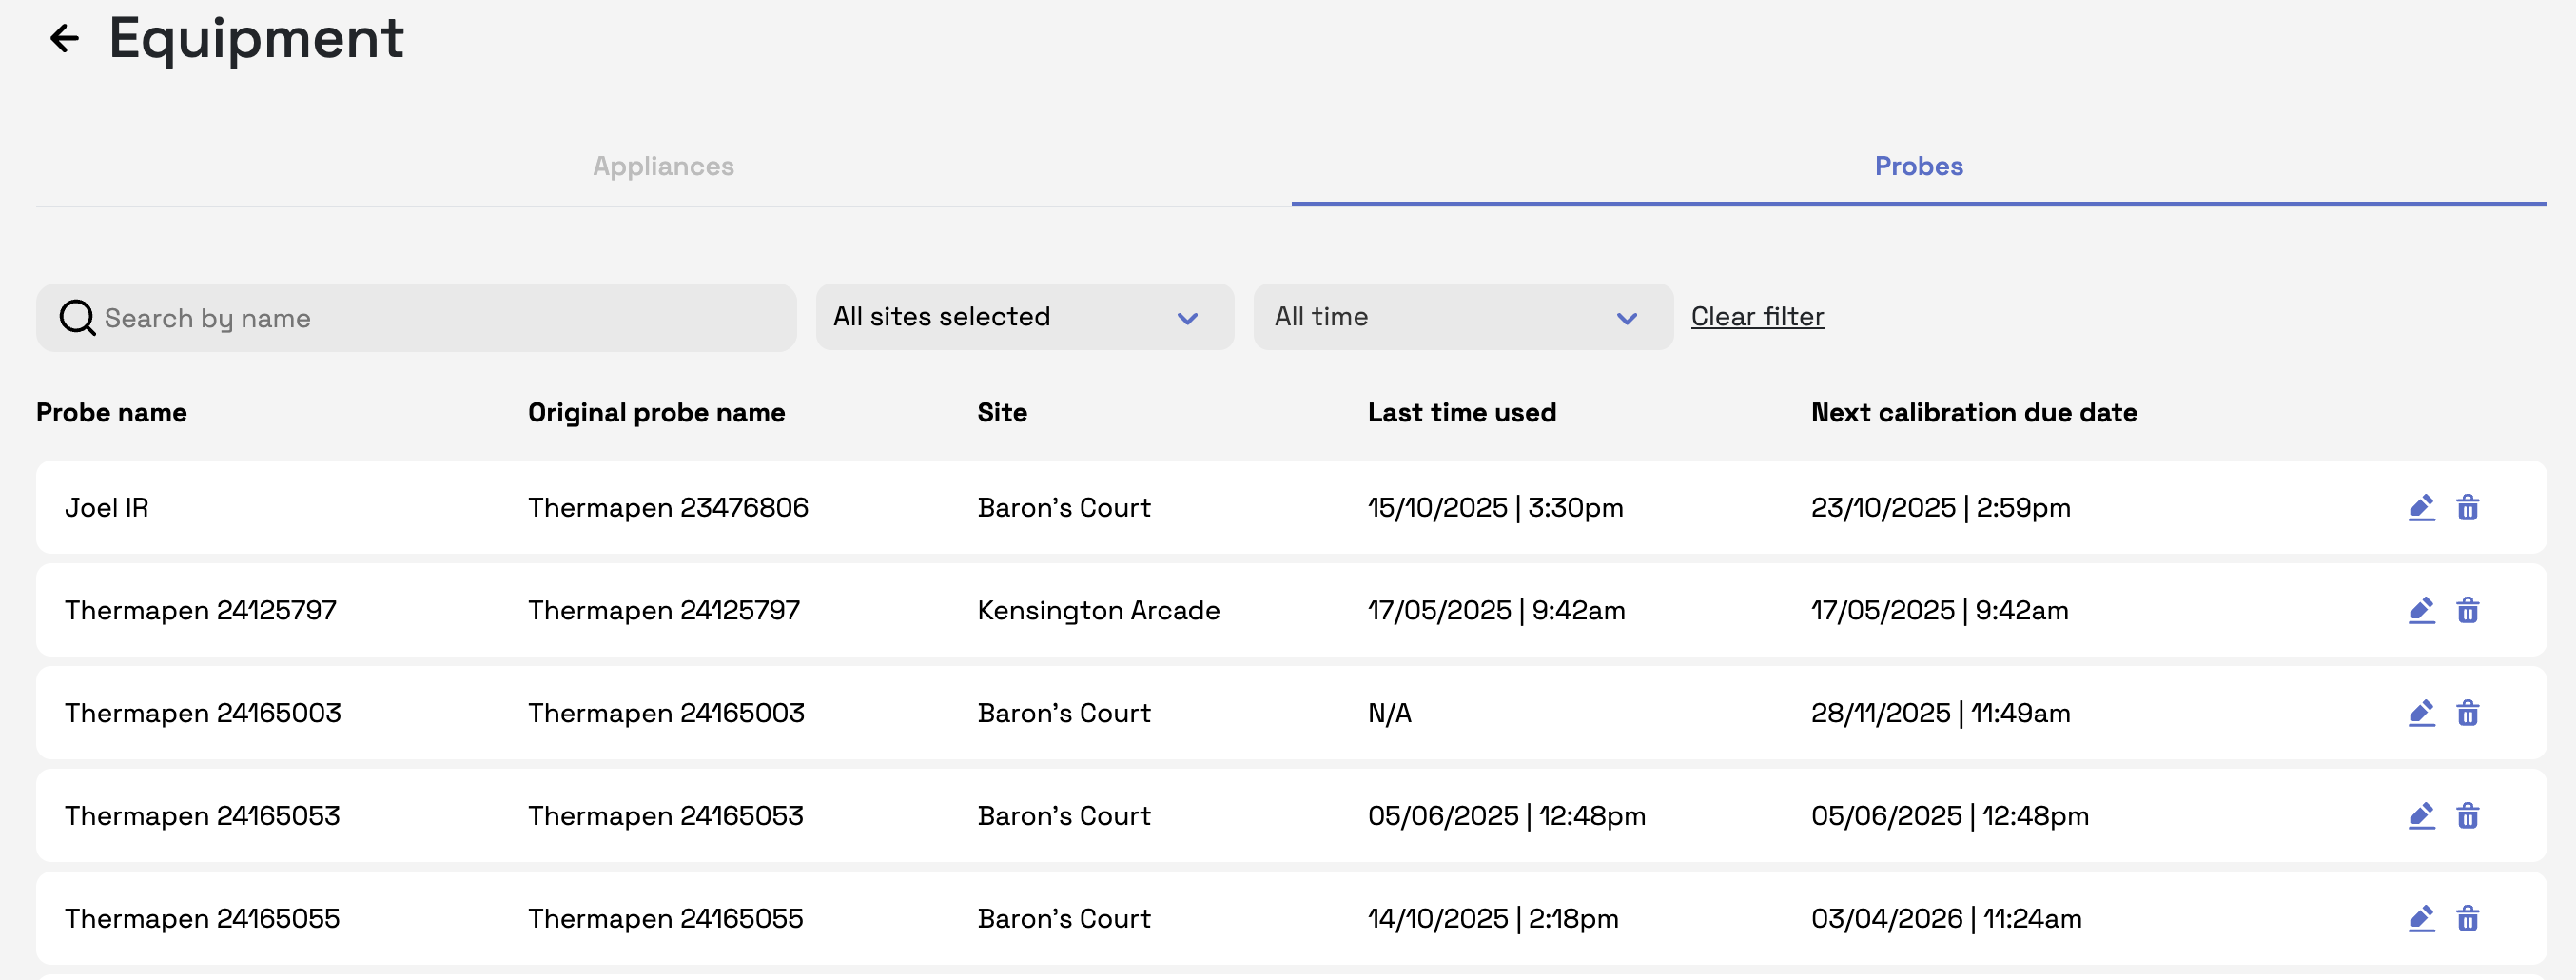Image resolution: width=2576 pixels, height=980 pixels.
Task: Select the Probes tab
Action: click(1918, 166)
